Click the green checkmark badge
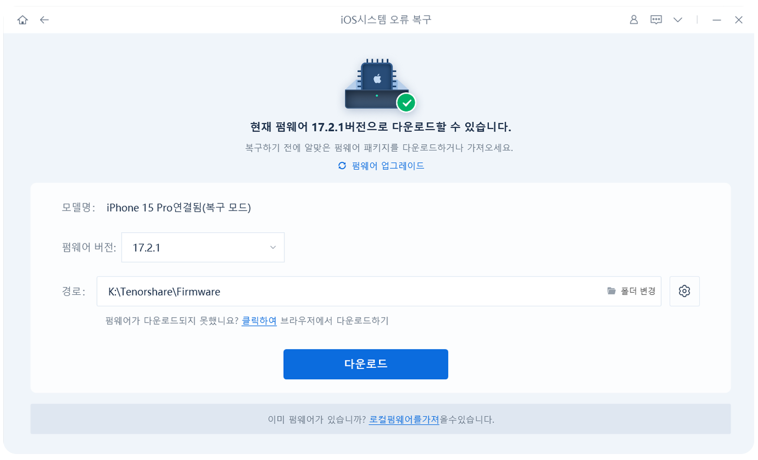This screenshot has width=758, height=460. [406, 102]
